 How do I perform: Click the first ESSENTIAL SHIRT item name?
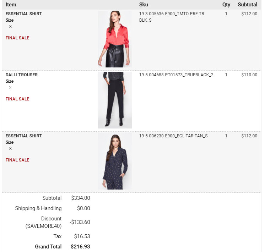[23, 14]
